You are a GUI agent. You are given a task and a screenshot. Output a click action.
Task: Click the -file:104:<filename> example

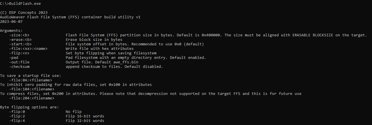(x=31, y=89)
